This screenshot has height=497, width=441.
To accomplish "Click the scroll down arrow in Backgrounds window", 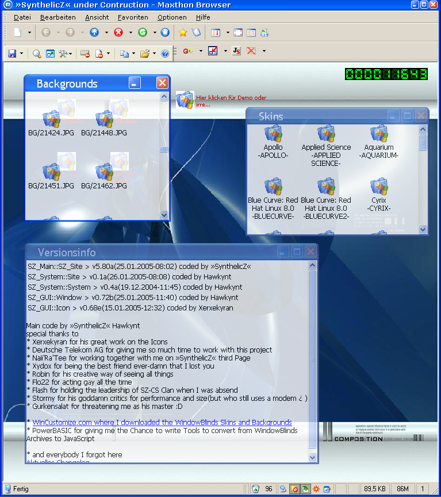I will pos(164,215).
